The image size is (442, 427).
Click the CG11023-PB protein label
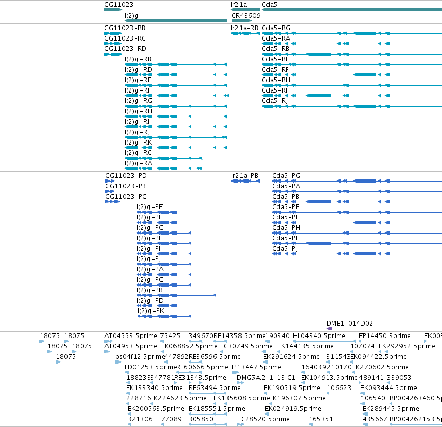(126, 186)
